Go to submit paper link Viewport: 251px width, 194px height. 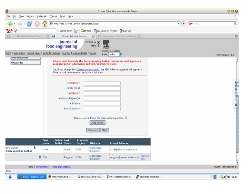[x=34, y=53]
